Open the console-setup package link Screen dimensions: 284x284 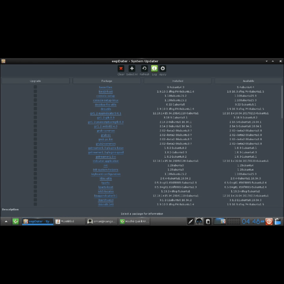coord(106,96)
